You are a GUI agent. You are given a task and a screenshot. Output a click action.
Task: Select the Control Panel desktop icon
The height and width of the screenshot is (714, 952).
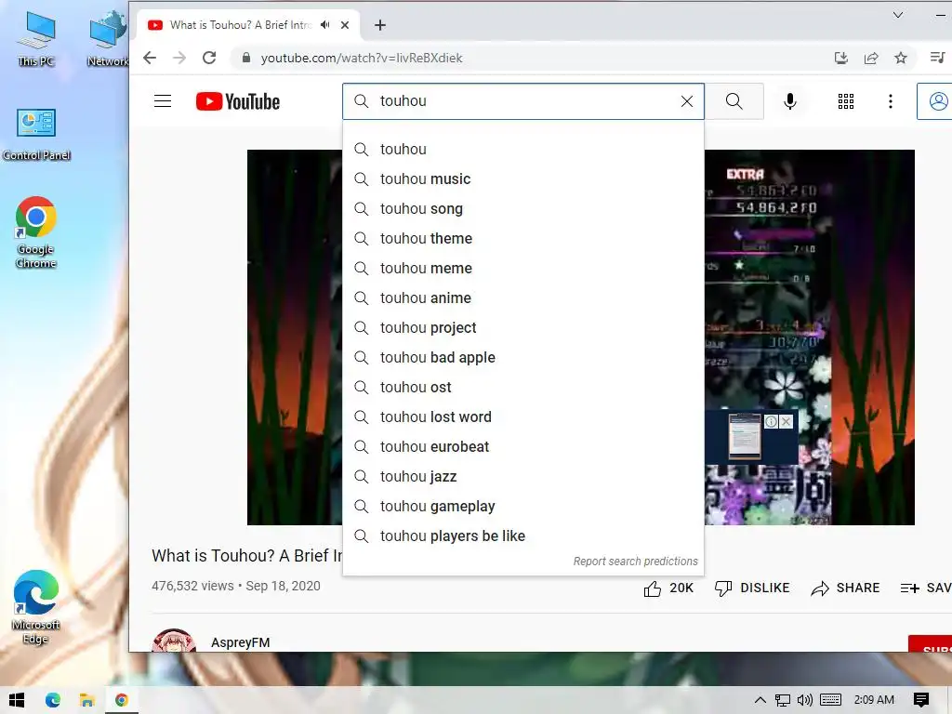pyautogui.click(x=36, y=135)
